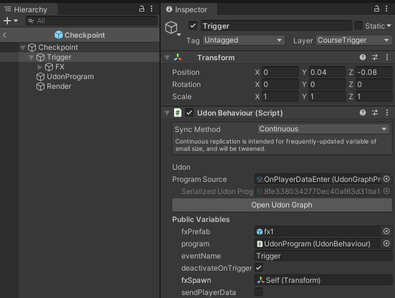The image size is (395, 298).
Task: Edit Position Z value -0.08
Action: pos(374,72)
